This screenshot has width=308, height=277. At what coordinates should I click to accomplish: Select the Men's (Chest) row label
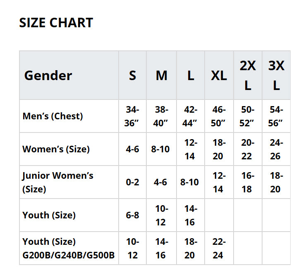pos(53,116)
